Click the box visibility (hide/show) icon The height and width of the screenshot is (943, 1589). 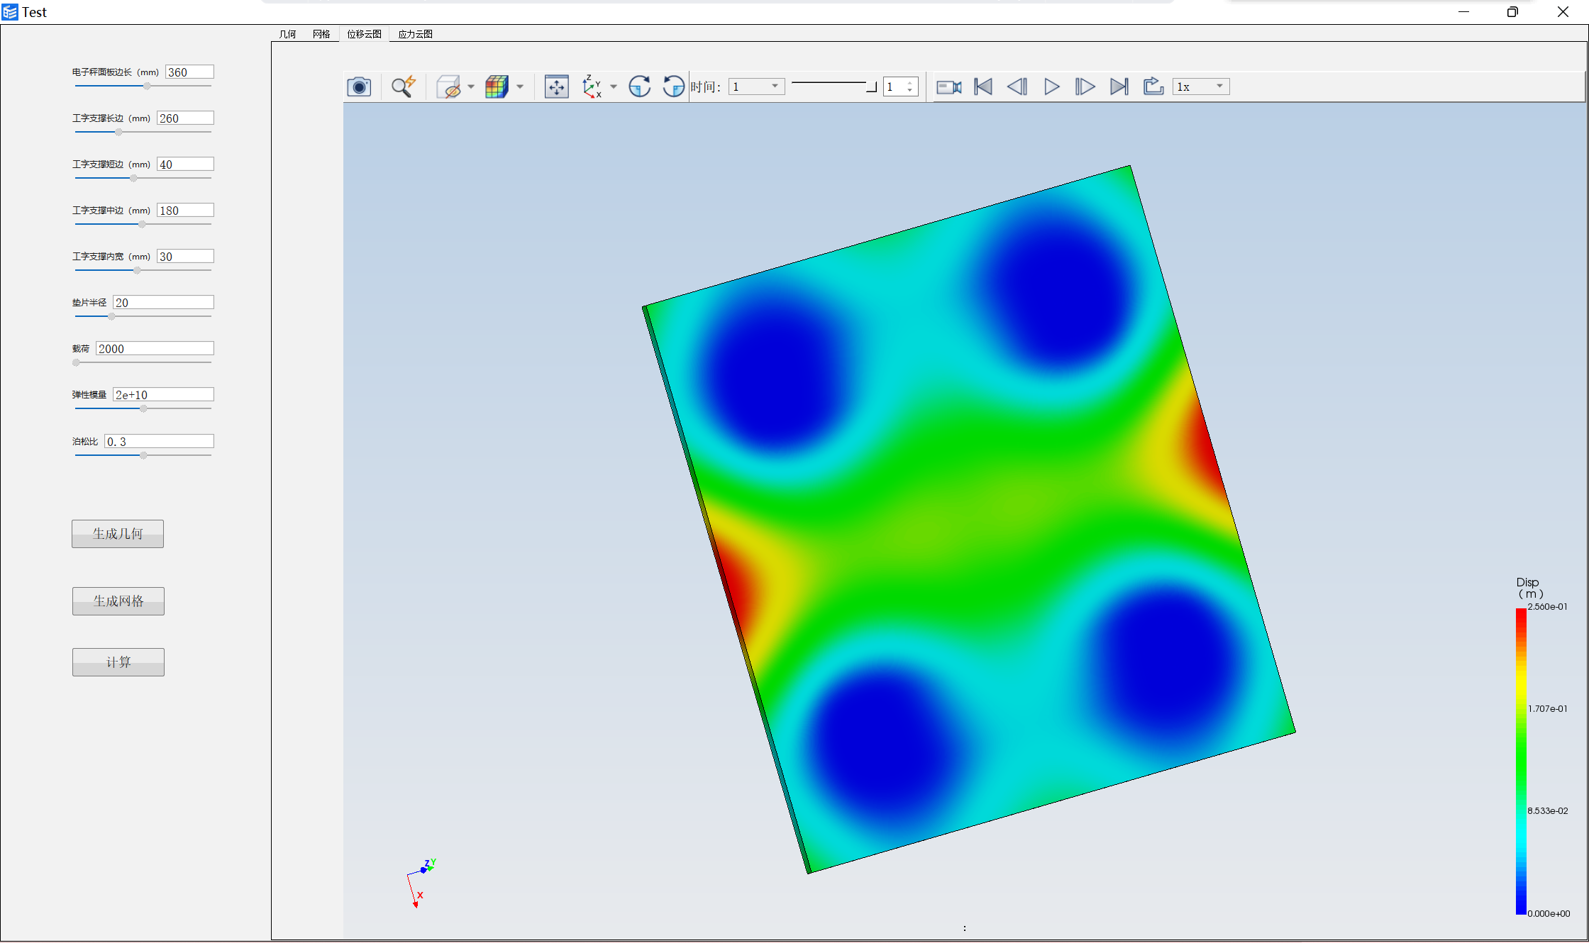coord(448,87)
